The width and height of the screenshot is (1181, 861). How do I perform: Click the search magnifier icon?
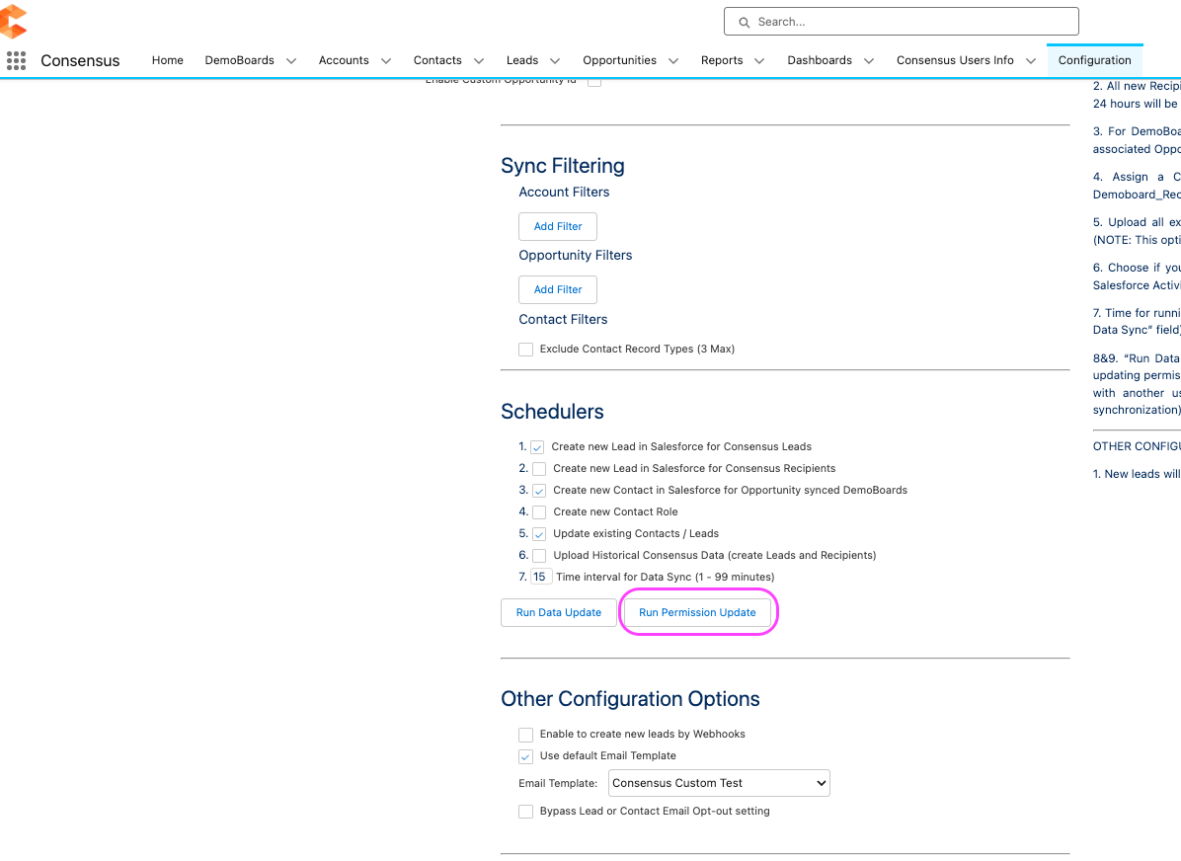(x=744, y=23)
